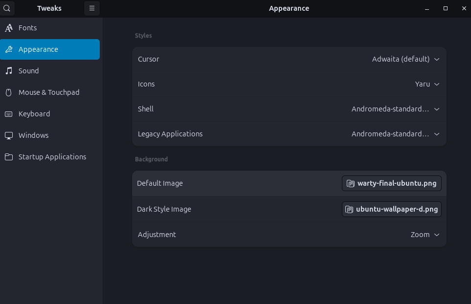This screenshot has width=471, height=304.
Task: Open the Icons theme dropdown
Action: tap(427, 84)
